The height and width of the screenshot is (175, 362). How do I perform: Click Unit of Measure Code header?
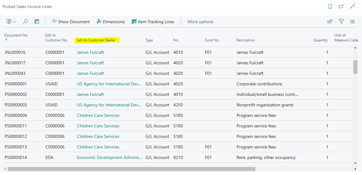coord(346,38)
